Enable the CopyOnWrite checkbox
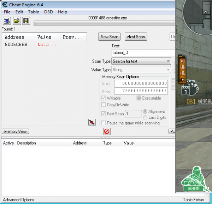 coord(104,105)
